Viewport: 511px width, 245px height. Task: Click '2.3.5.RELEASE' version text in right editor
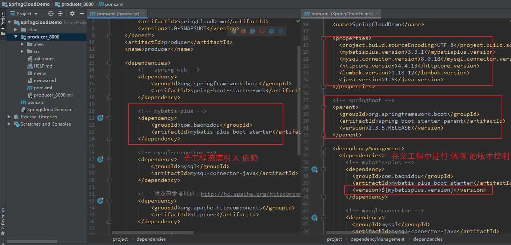(390, 128)
